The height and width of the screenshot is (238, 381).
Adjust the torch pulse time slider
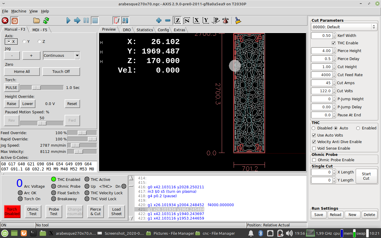42,88
